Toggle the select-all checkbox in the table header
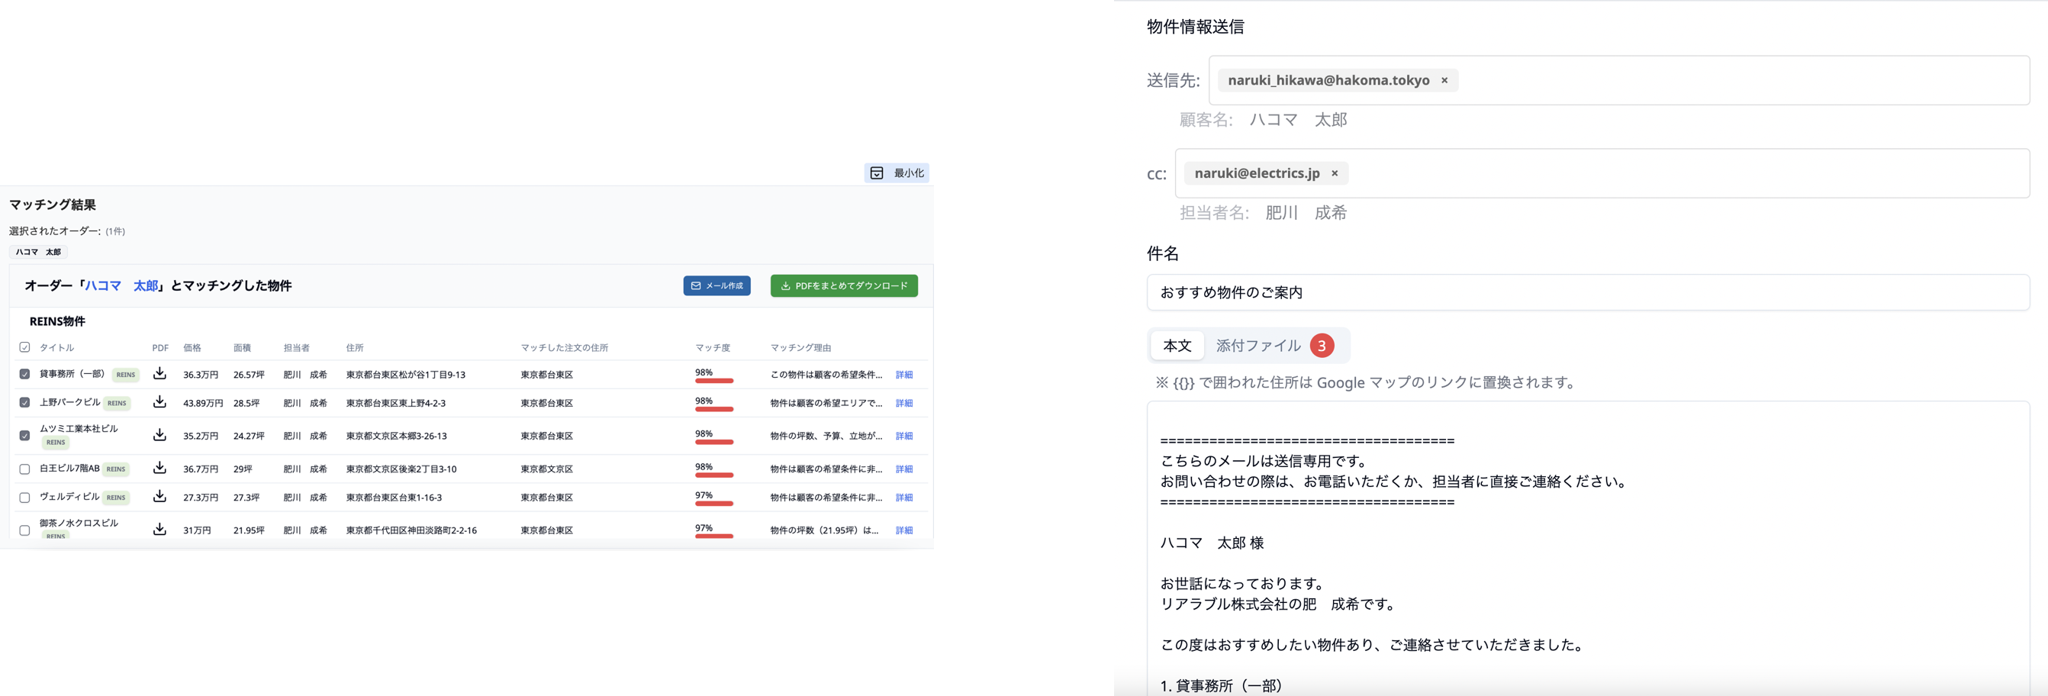The height and width of the screenshot is (696, 2048). click(x=24, y=346)
